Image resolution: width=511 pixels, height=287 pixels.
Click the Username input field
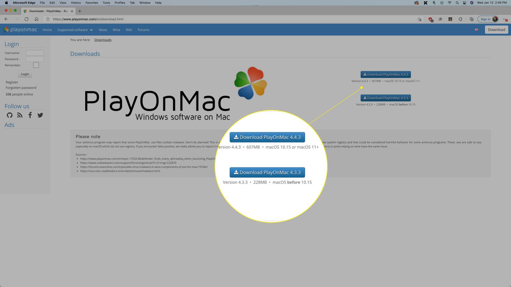35,53
